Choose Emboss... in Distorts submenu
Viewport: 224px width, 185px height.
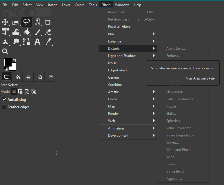183,56
